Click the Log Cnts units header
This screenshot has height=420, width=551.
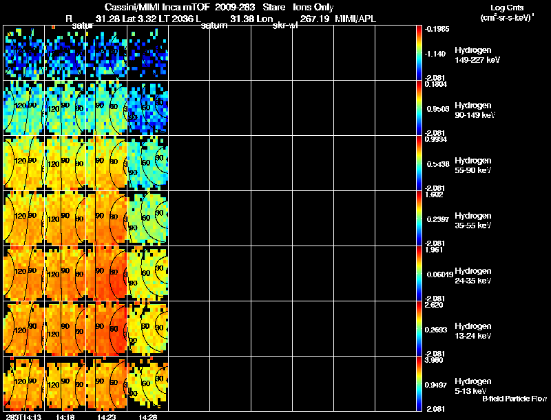point(506,12)
